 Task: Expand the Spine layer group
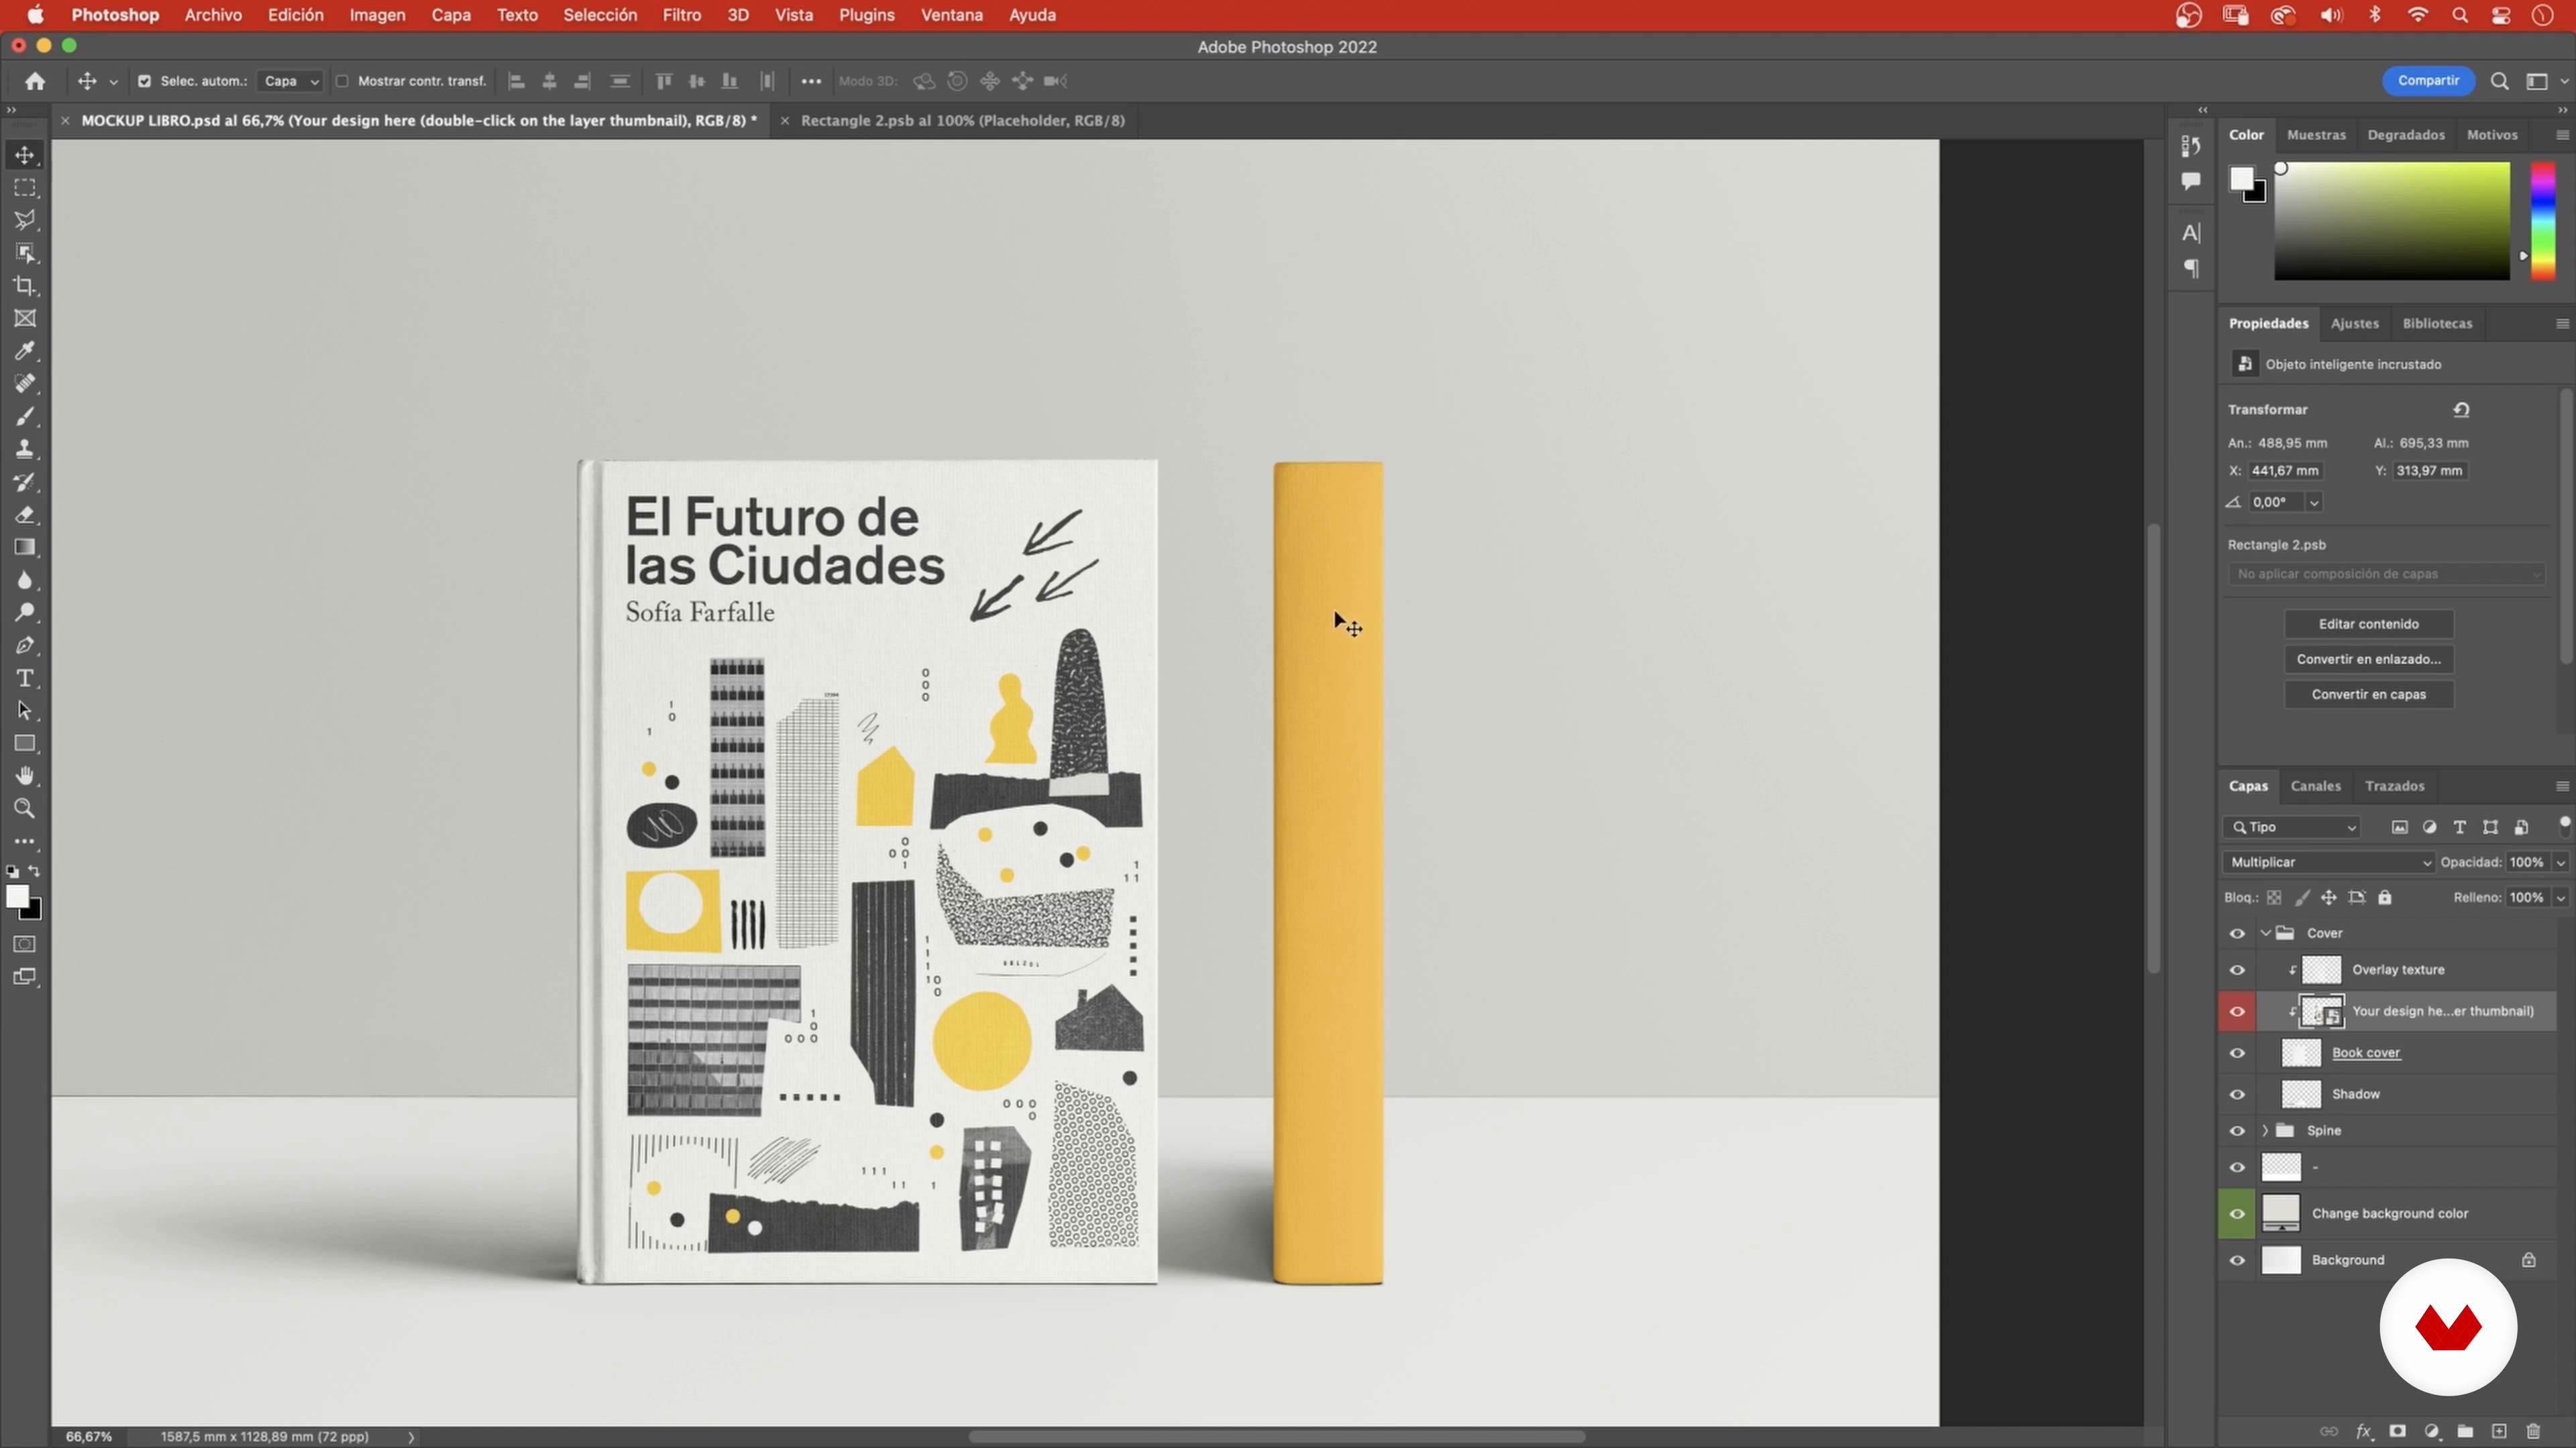tap(2265, 1130)
